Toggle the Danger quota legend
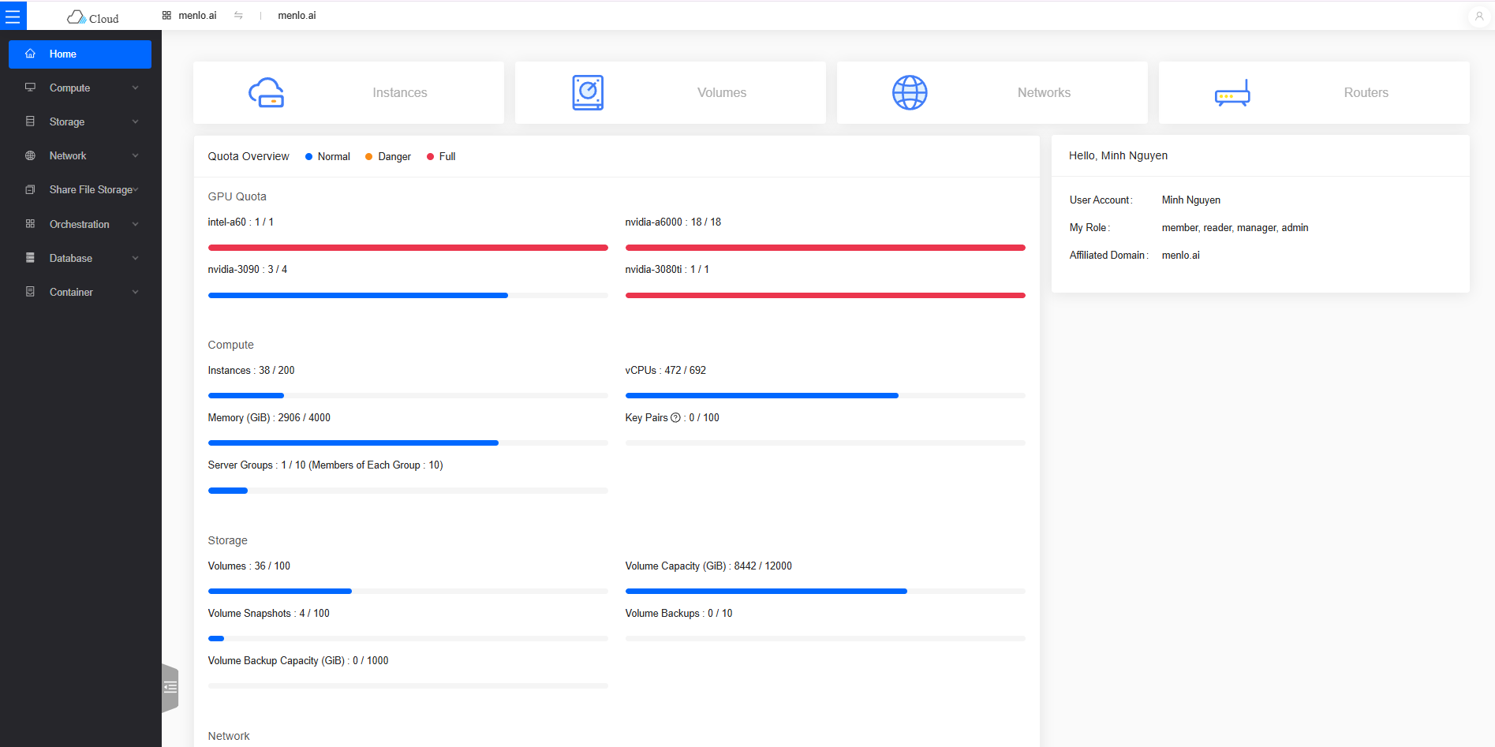1495x747 pixels. [x=387, y=156]
